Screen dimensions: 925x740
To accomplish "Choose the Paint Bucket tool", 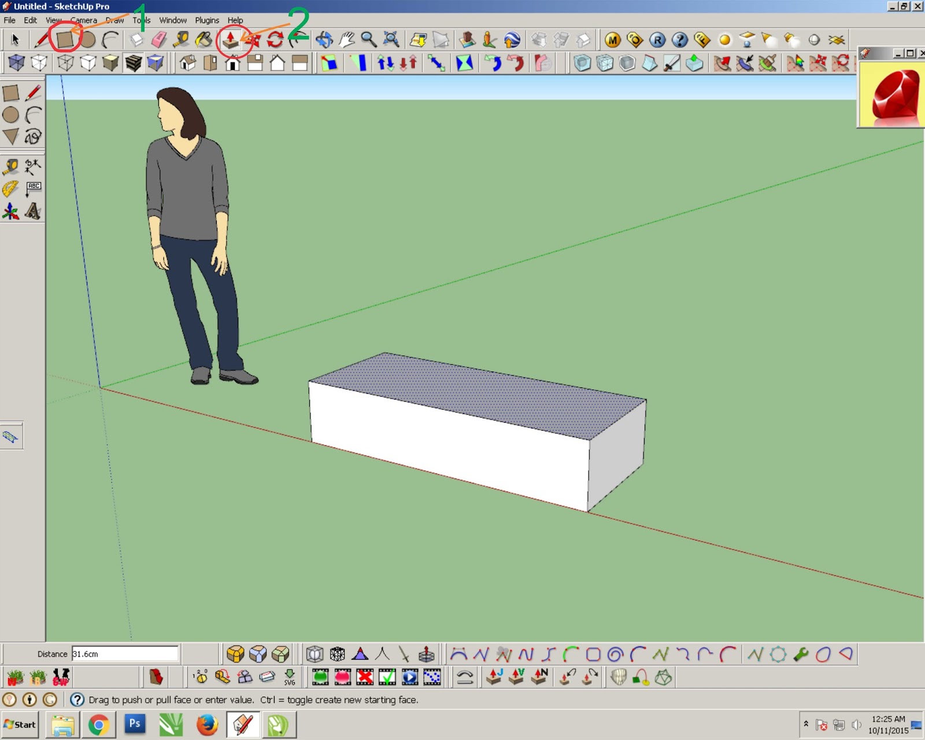I will click(x=203, y=40).
